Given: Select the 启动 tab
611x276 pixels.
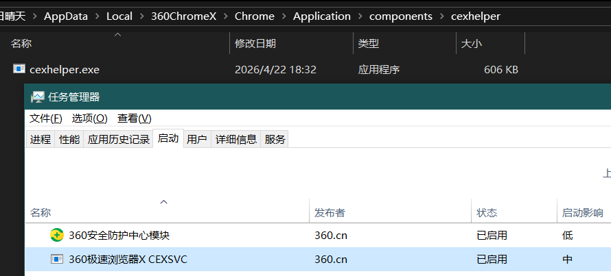Looking at the screenshot, I should [x=168, y=138].
